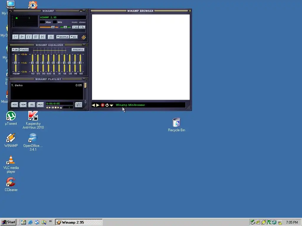Click the 1K equalizer band handle
Viewport: 302px width, 226px height.
54,63
